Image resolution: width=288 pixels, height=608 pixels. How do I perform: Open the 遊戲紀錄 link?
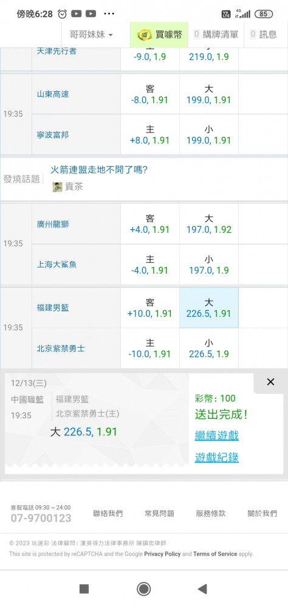tap(217, 457)
